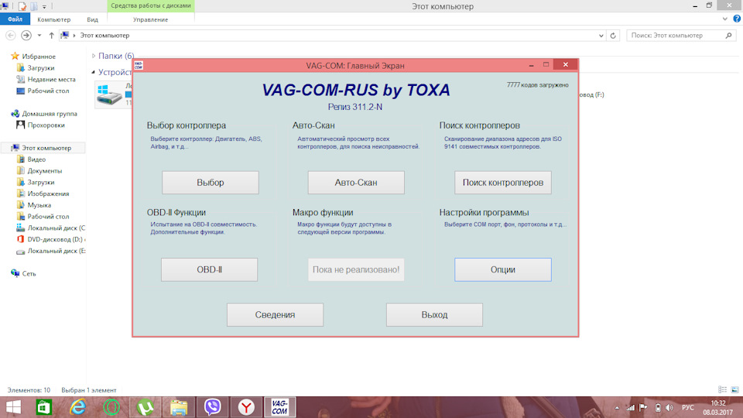
Task: Click the search magnifier icon
Action: [728, 36]
